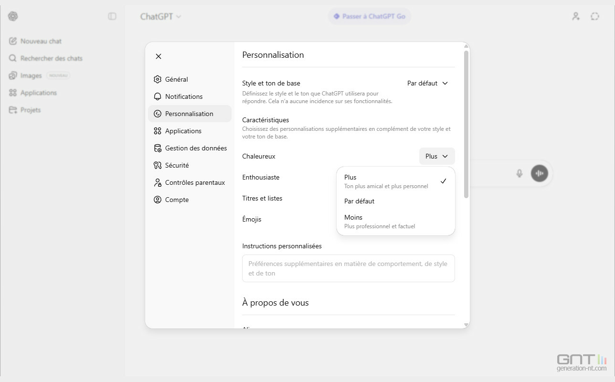The image size is (615, 382).
Task: Open the Général settings section
Action: [x=176, y=79]
